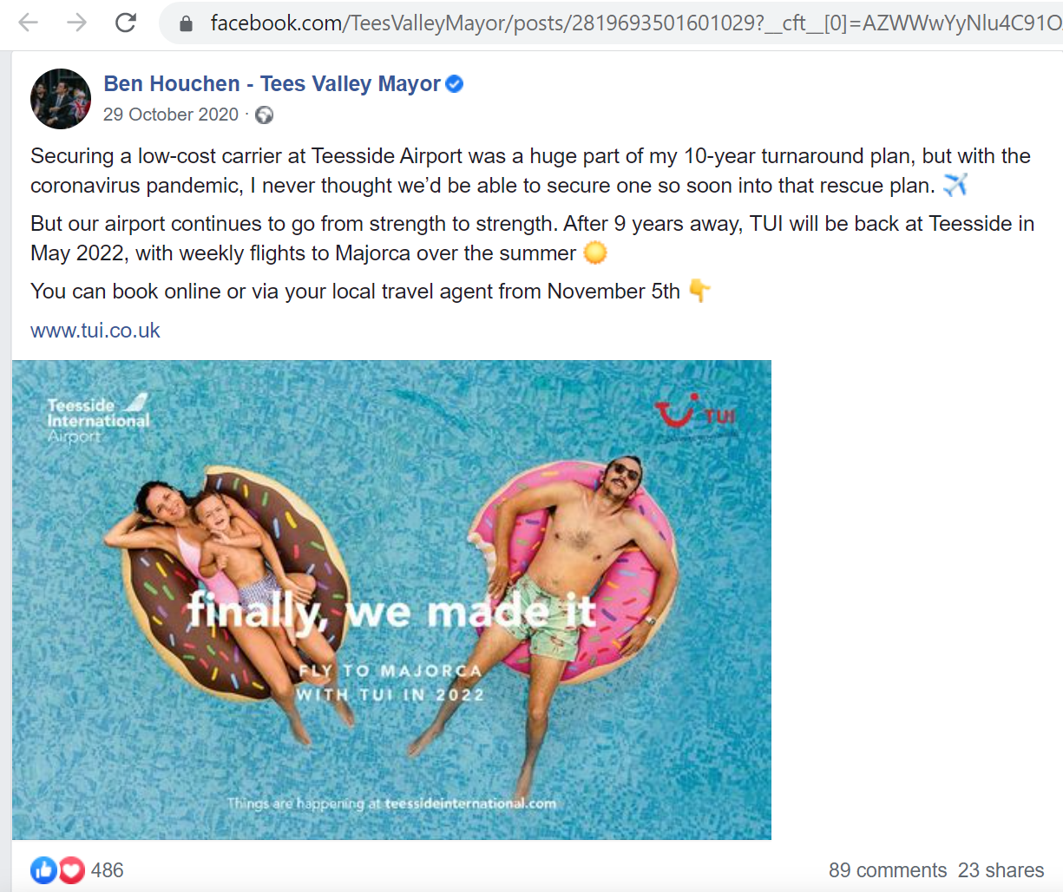Click the 29 October 2020 timestamp
Viewport: 1063px width, 892px height.
coord(171,115)
